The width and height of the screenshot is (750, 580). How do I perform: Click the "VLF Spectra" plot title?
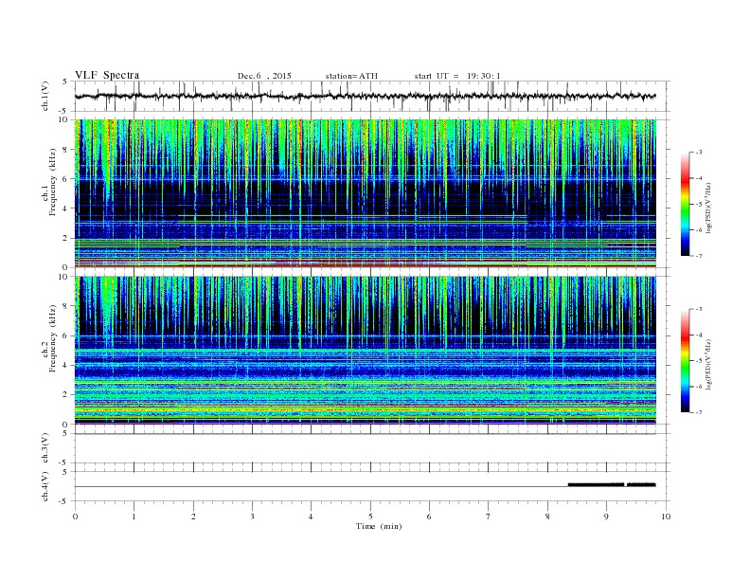(x=107, y=75)
